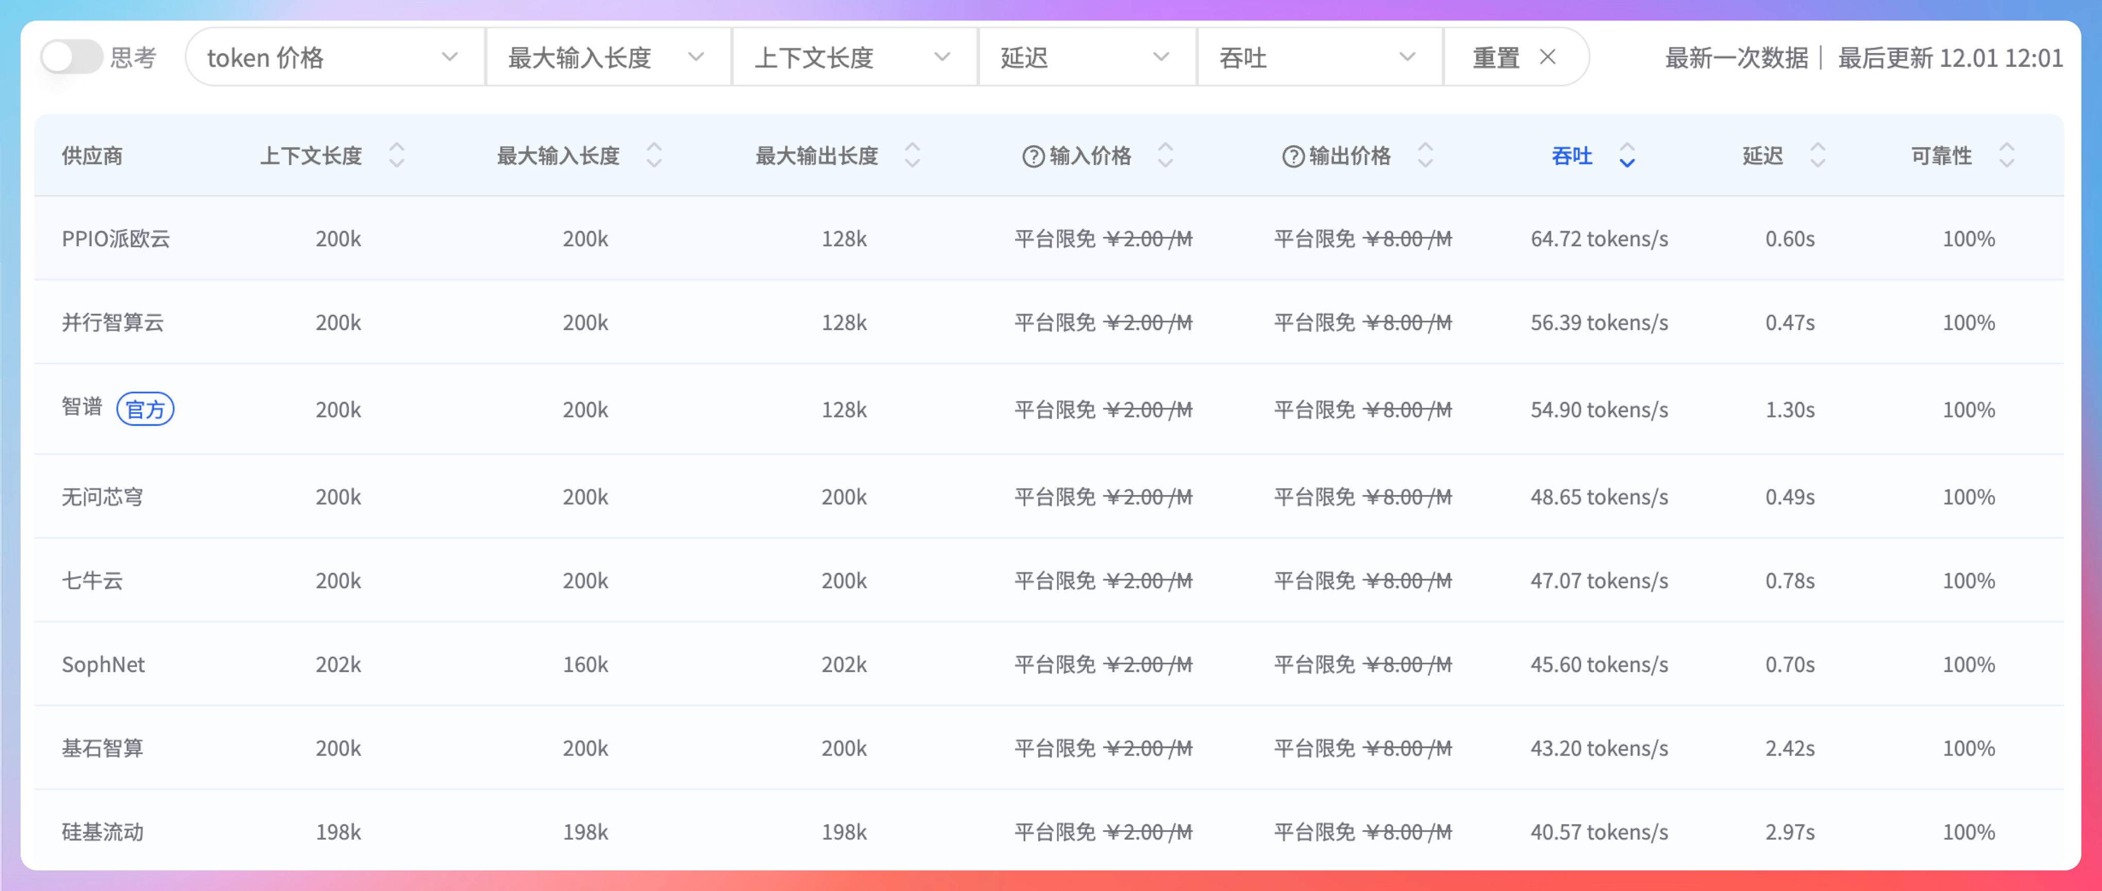Sort by 输出价格 column arrows
The image size is (2102, 891).
click(x=1425, y=155)
